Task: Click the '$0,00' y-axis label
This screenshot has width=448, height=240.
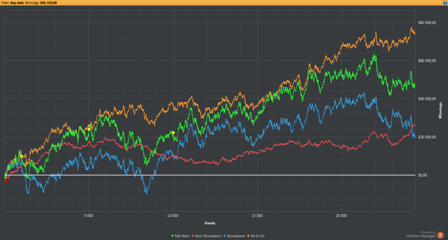Action: [x=422, y=175]
